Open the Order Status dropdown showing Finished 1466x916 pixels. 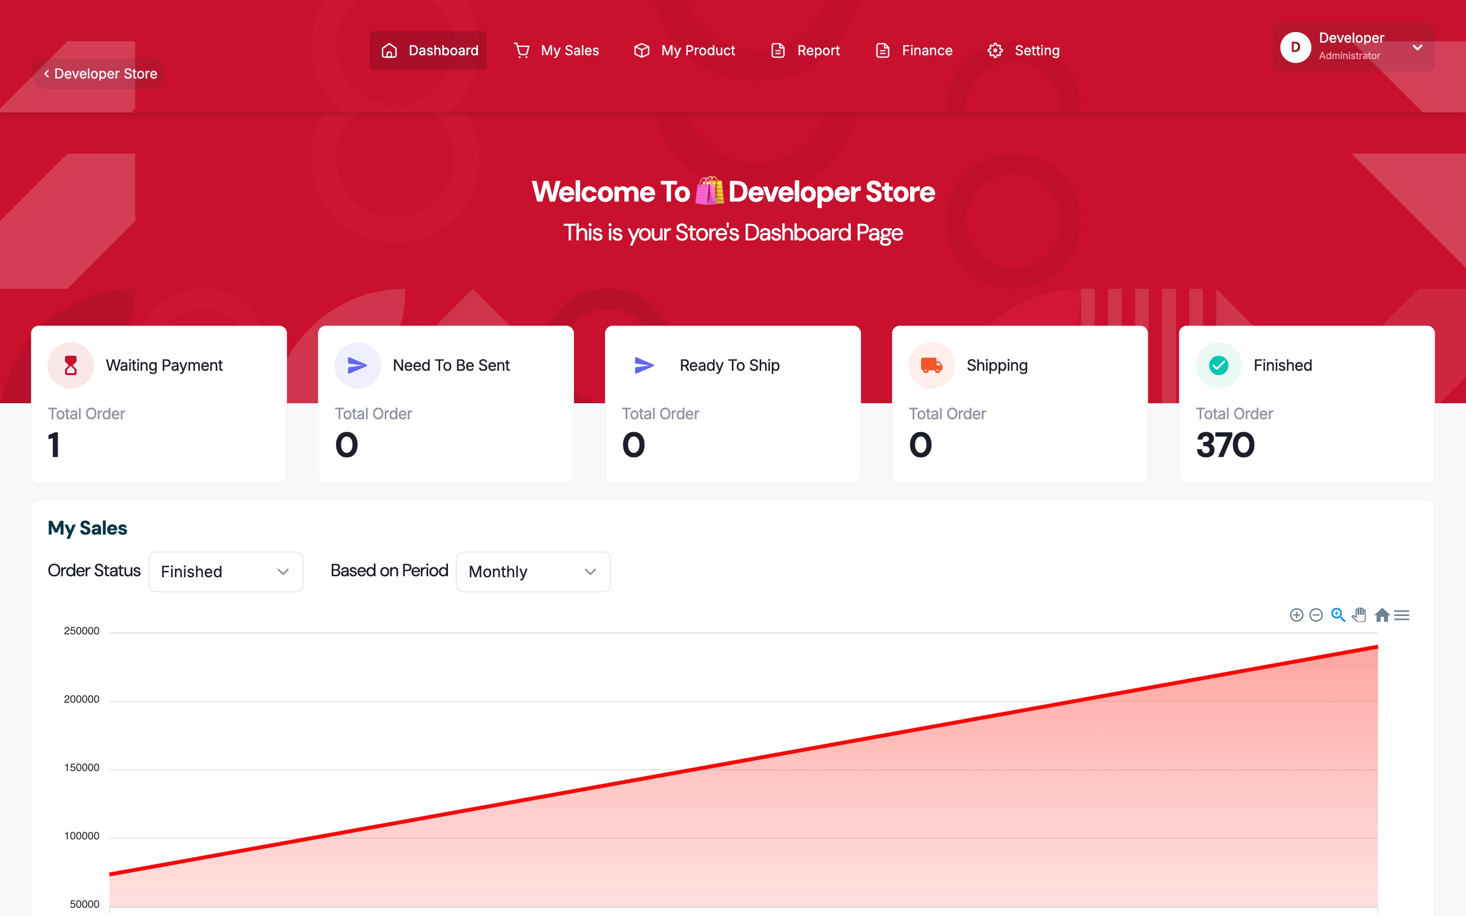click(226, 571)
